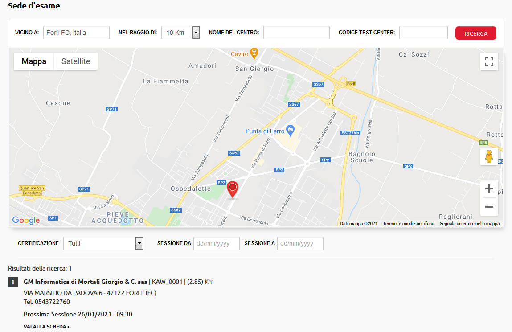
Task: Click the Vicino A location field
Action: click(x=76, y=33)
